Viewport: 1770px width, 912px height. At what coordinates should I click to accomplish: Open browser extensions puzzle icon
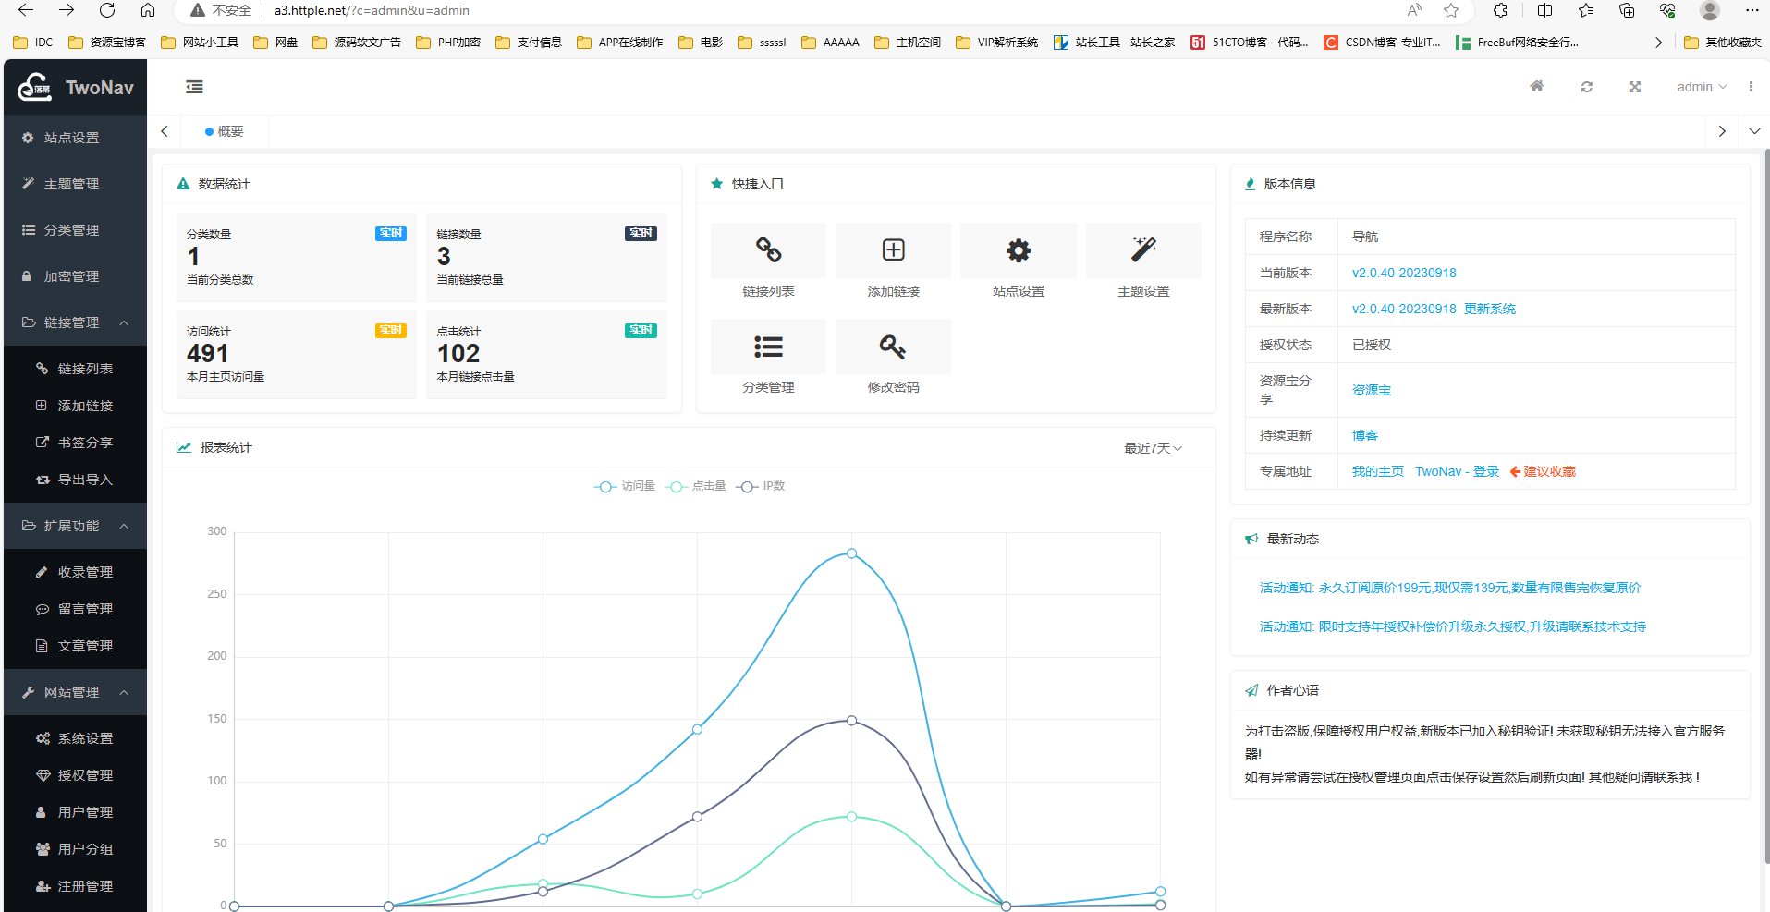[1500, 10]
